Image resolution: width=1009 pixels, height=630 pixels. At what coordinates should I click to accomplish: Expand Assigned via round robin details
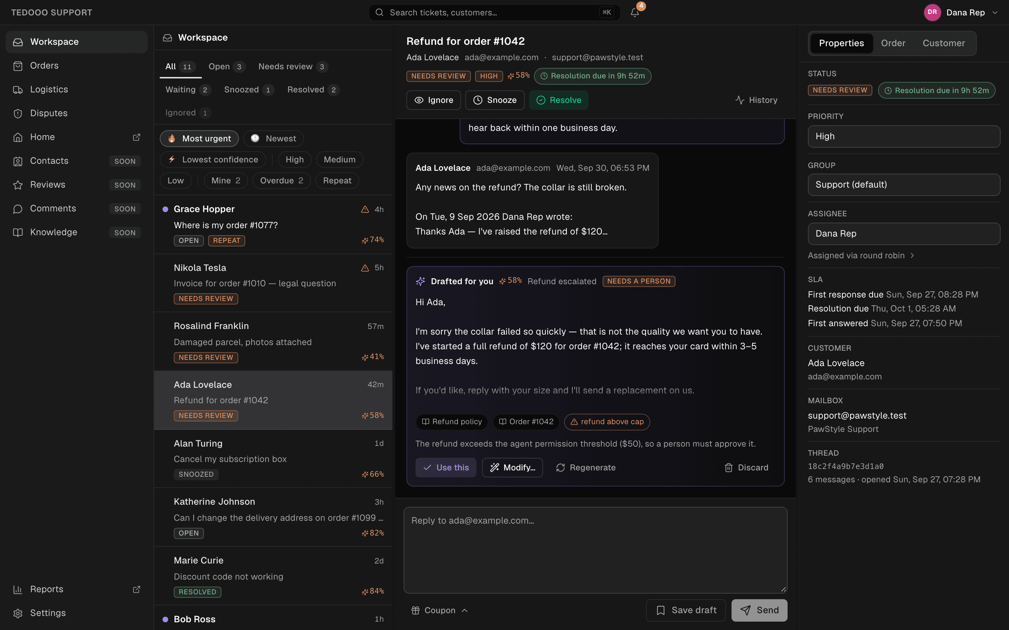[x=861, y=255]
